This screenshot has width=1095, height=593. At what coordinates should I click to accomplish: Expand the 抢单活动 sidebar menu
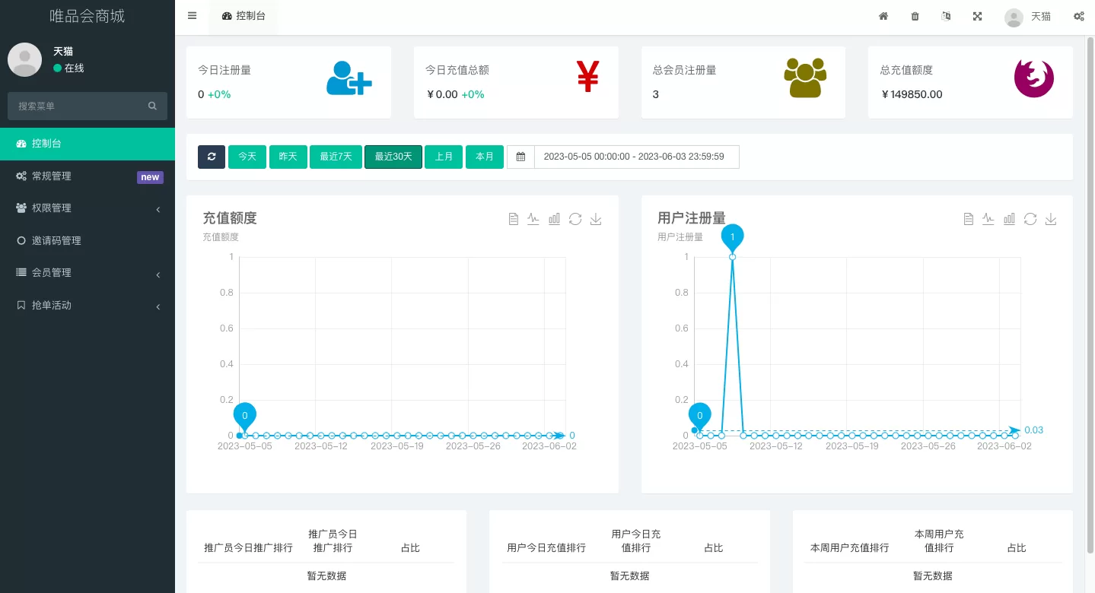pos(88,306)
